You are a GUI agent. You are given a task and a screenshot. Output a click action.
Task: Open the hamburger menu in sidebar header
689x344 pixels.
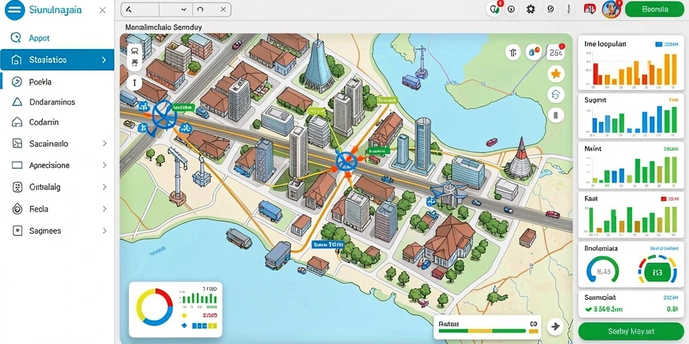(15, 10)
